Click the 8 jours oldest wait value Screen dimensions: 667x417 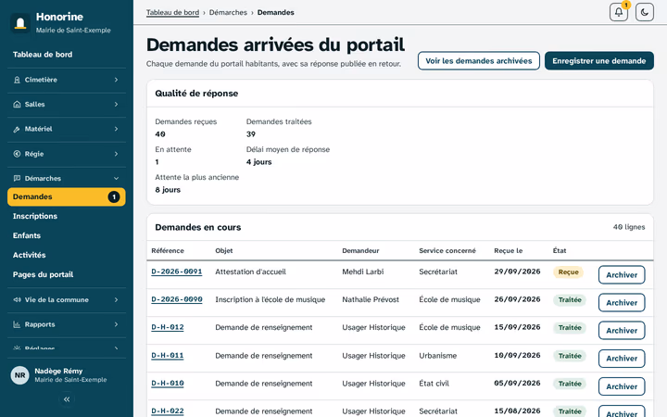pos(168,190)
